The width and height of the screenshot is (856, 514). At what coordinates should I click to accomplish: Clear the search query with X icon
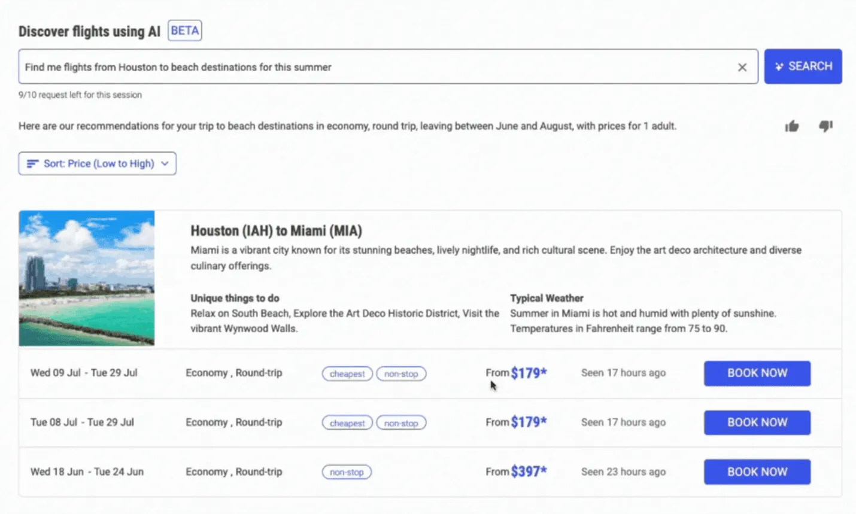pos(742,67)
